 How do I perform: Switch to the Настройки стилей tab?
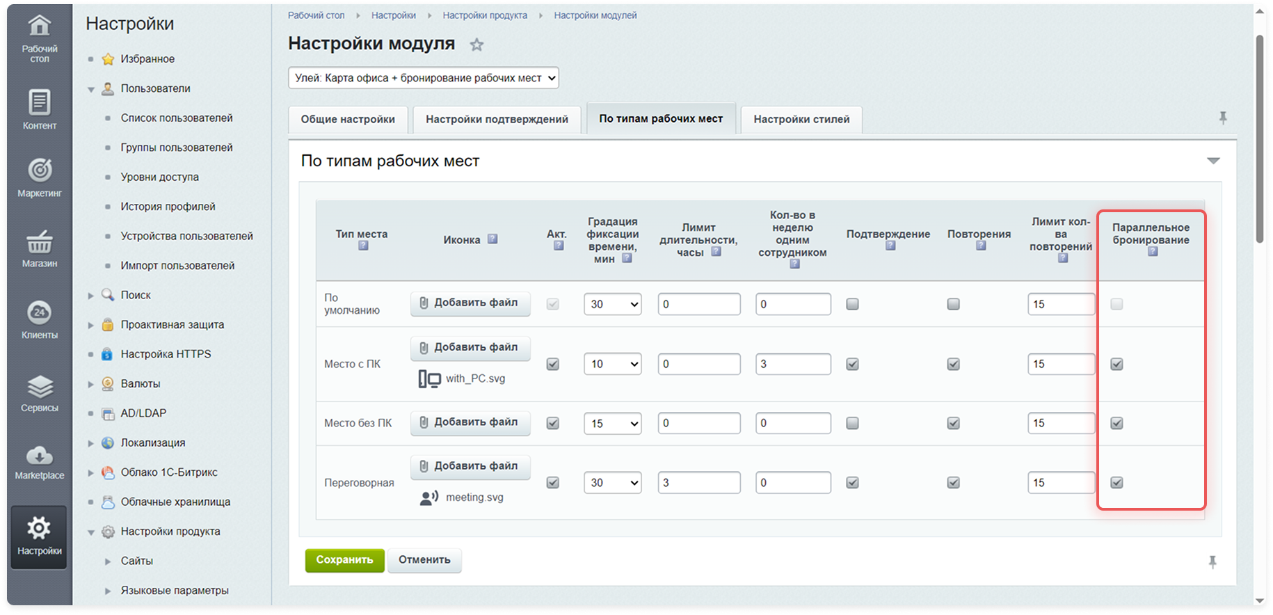click(x=801, y=120)
